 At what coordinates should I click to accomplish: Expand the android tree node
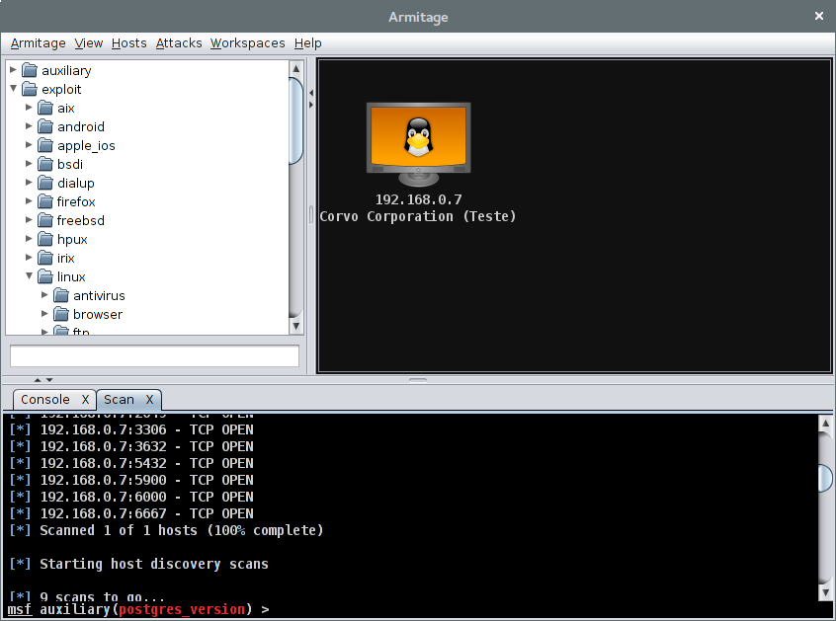pyautogui.click(x=29, y=125)
